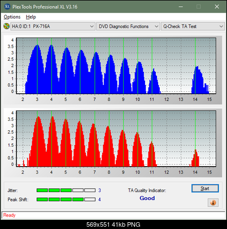227x229 pixels.
Task: Click the PlexTools XL logo icon in title bar
Action: [x=7, y=7]
